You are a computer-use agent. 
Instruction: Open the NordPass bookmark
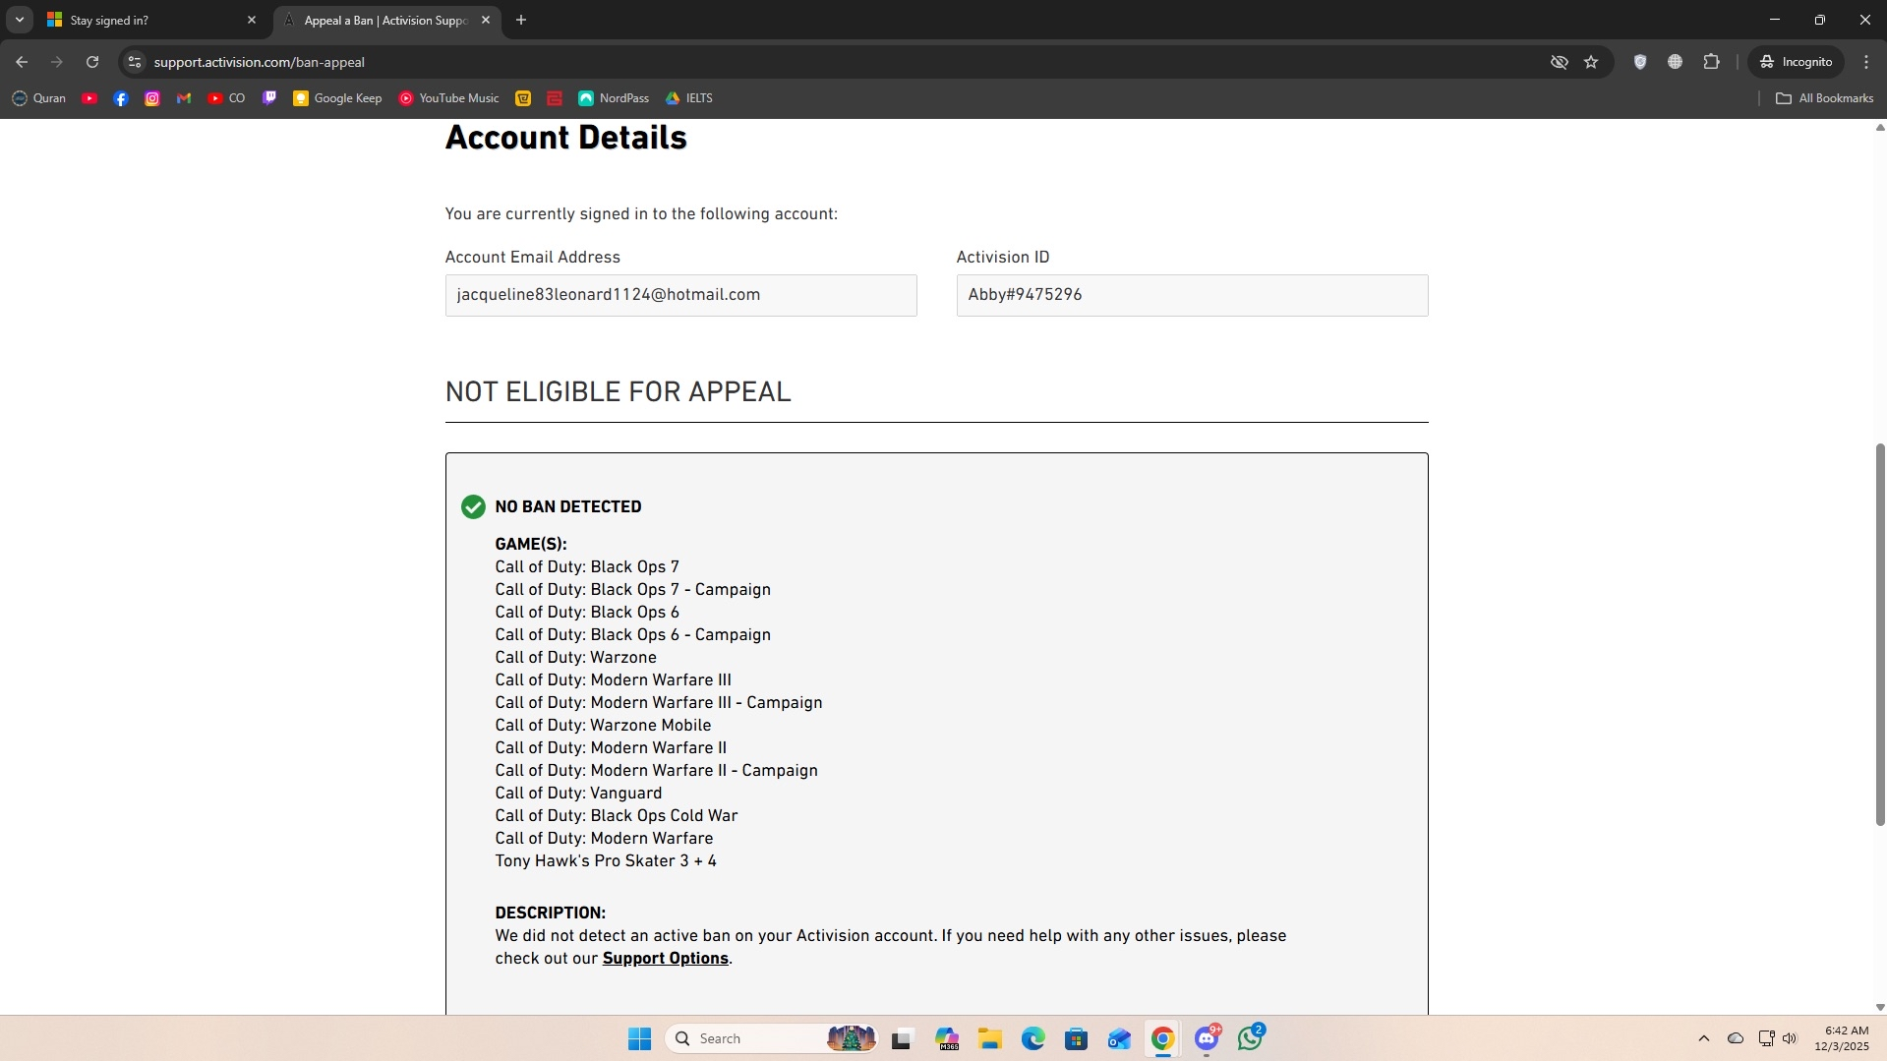click(615, 98)
